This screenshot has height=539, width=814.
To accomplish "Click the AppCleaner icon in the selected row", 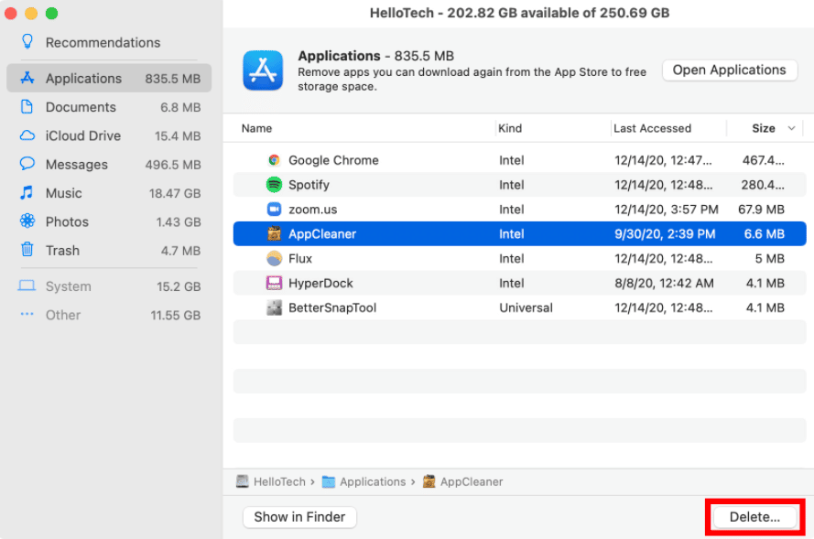I will pos(274,234).
